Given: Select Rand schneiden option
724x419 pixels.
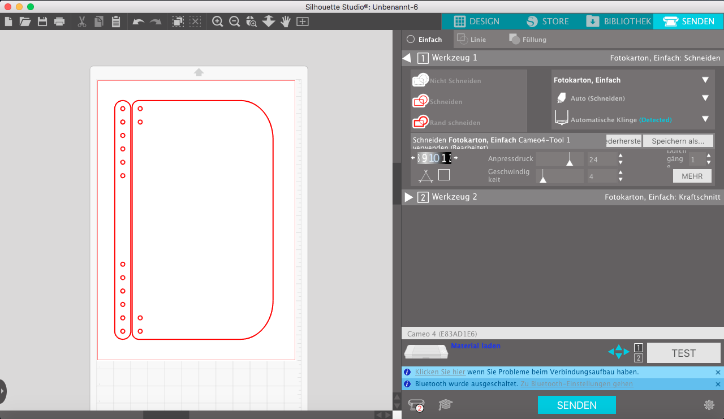Looking at the screenshot, I should click(x=447, y=122).
